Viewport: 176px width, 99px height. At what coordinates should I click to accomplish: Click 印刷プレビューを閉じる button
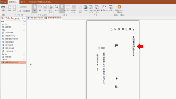click(119, 9)
